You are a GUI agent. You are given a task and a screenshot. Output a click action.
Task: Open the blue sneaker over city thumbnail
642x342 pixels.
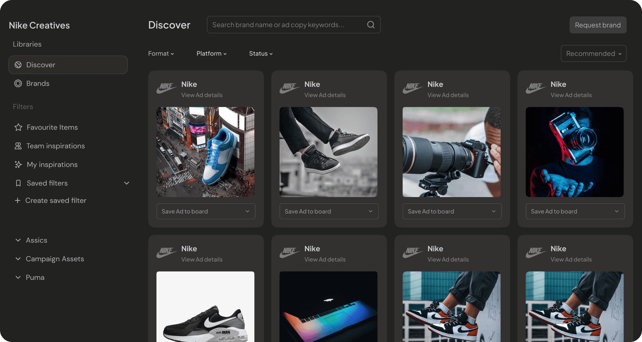pos(205,152)
